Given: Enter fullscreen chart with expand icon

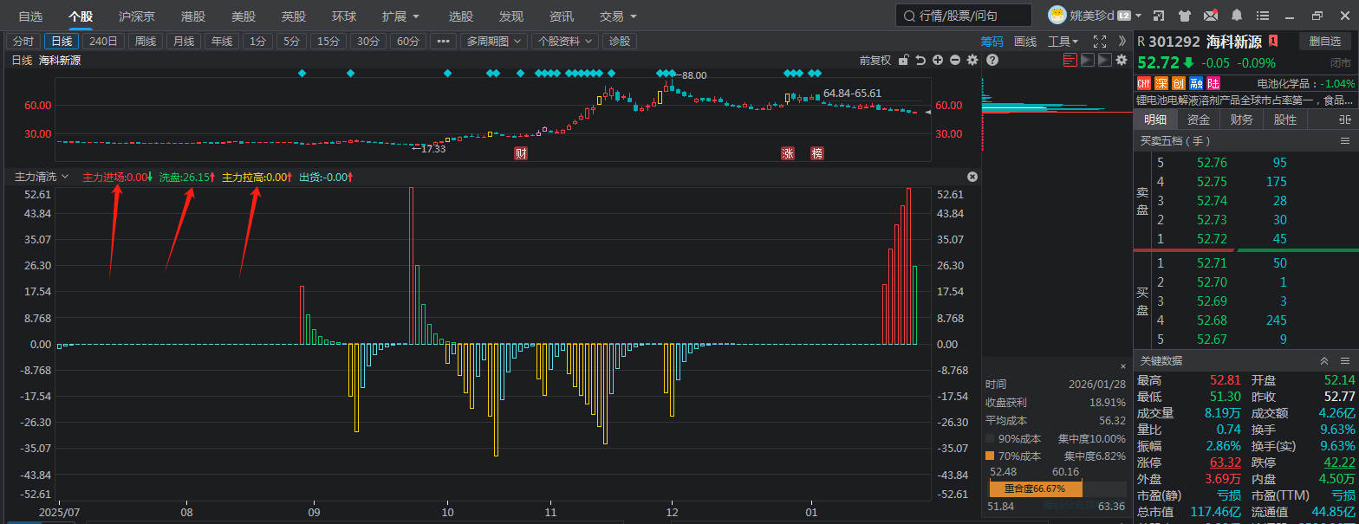Looking at the screenshot, I should [1100, 41].
